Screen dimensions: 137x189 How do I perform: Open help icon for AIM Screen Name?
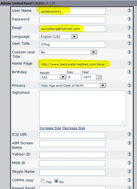[x=129, y=143]
